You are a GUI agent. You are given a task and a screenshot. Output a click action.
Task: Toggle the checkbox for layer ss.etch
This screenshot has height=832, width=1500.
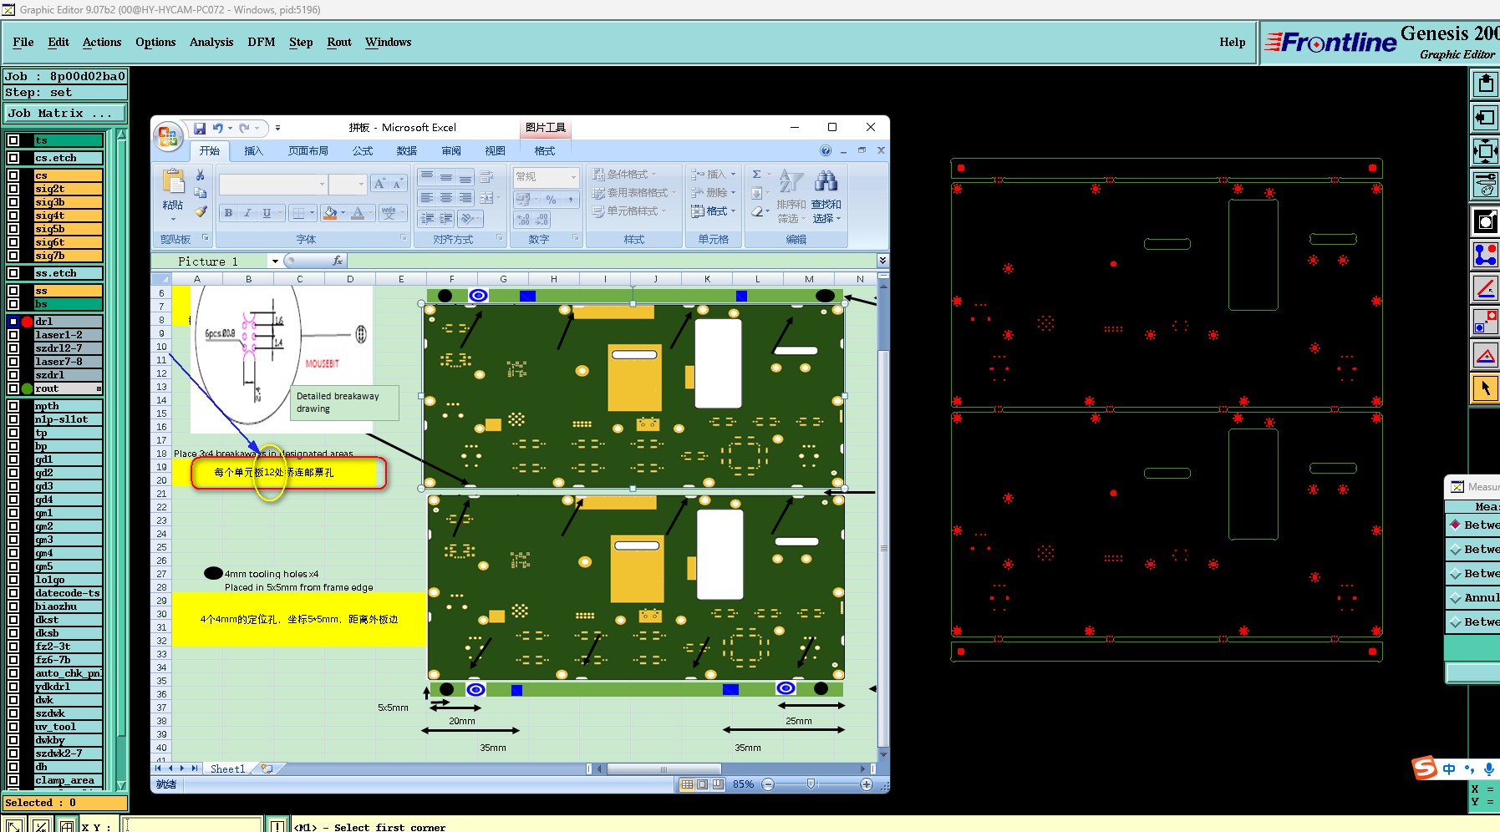click(x=13, y=273)
